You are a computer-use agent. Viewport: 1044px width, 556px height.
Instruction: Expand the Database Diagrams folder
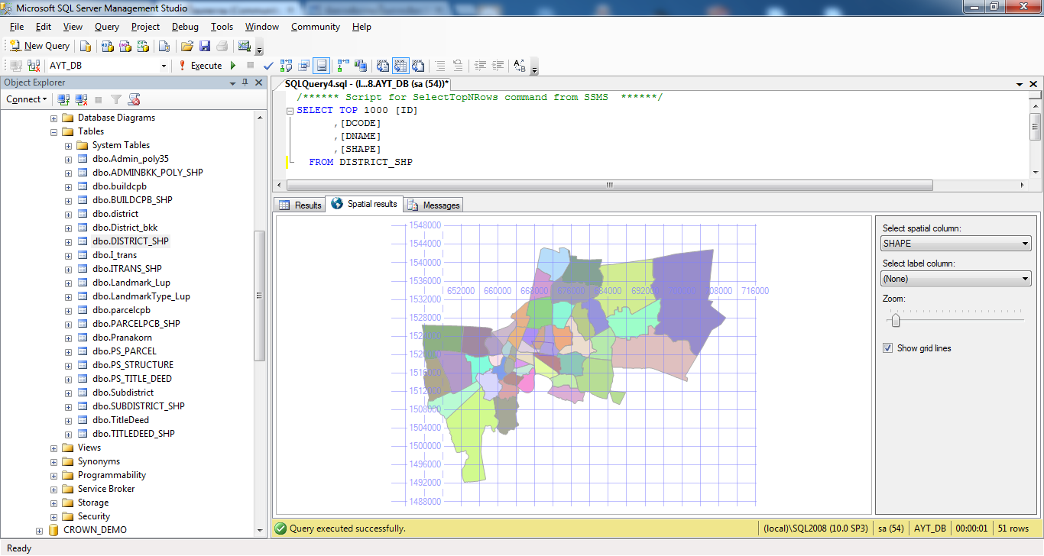[x=54, y=118]
